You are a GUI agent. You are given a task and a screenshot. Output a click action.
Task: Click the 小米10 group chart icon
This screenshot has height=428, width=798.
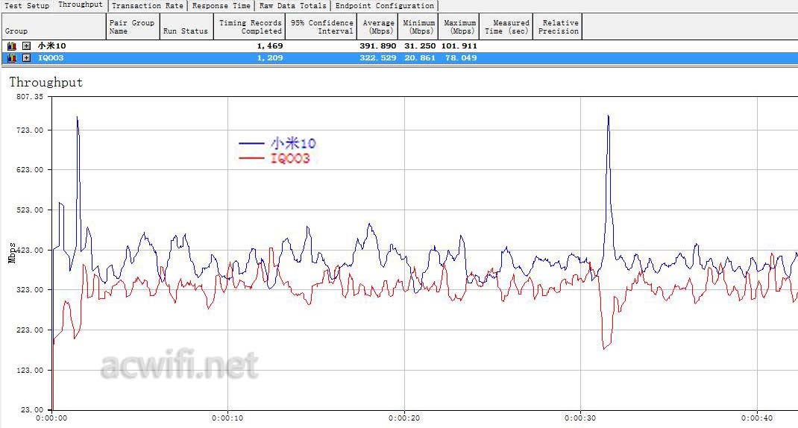click(12, 45)
